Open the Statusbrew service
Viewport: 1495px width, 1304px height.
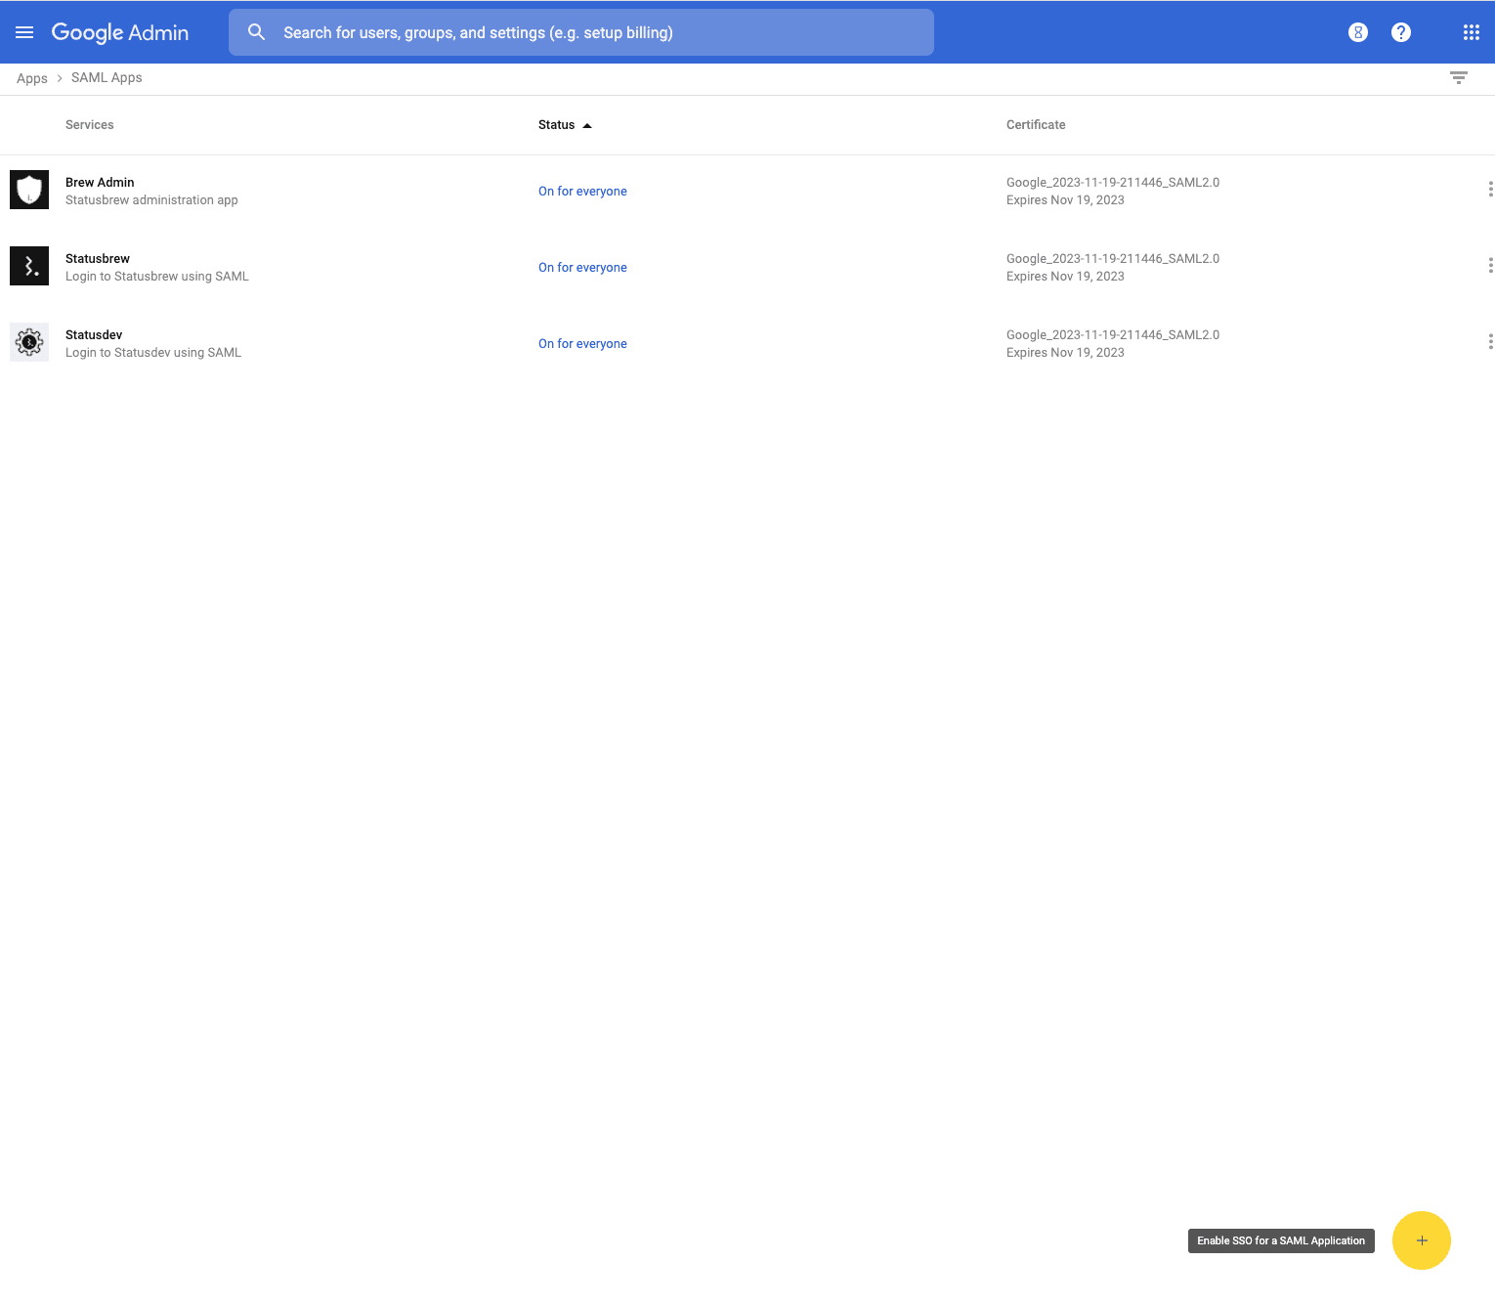pos(98,259)
